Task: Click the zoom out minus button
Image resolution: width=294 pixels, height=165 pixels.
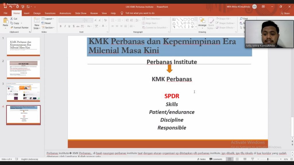Action: [x=258, y=159]
